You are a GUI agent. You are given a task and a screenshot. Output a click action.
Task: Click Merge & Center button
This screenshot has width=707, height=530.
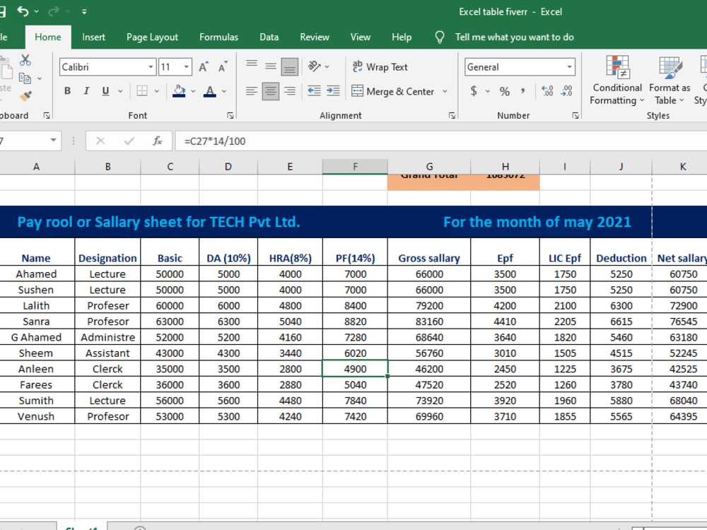392,91
